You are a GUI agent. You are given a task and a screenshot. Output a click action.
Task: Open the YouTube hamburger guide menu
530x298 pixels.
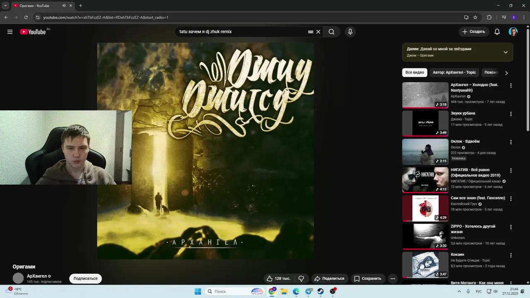coord(10,32)
